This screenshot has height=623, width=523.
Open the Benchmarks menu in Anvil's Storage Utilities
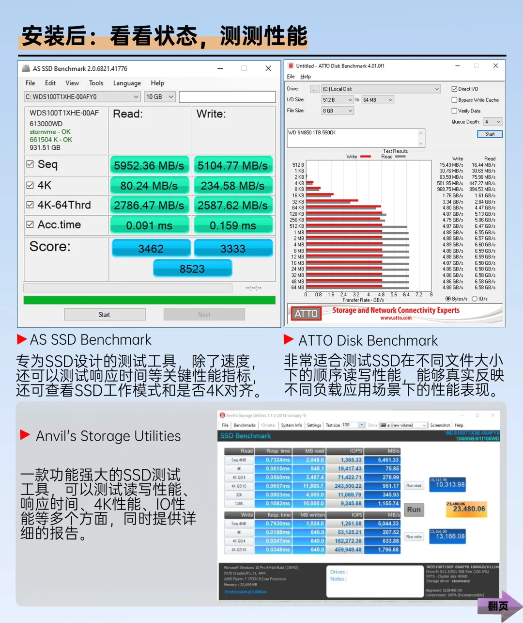[245, 425]
